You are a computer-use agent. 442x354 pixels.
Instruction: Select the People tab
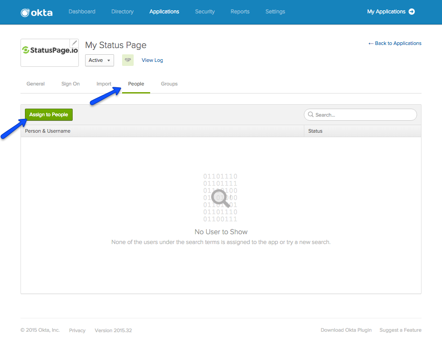(x=136, y=84)
